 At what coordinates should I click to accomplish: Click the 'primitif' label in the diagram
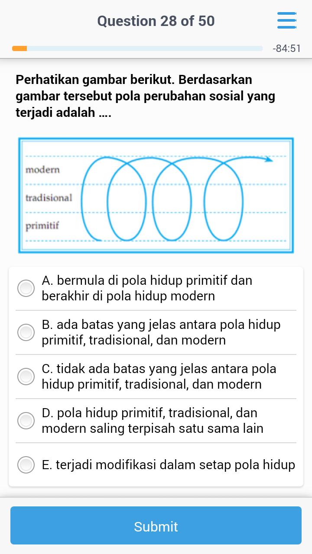[x=42, y=226]
